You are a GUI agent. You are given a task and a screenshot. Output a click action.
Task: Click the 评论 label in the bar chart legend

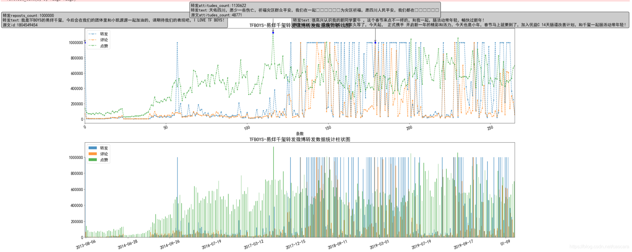(104, 154)
